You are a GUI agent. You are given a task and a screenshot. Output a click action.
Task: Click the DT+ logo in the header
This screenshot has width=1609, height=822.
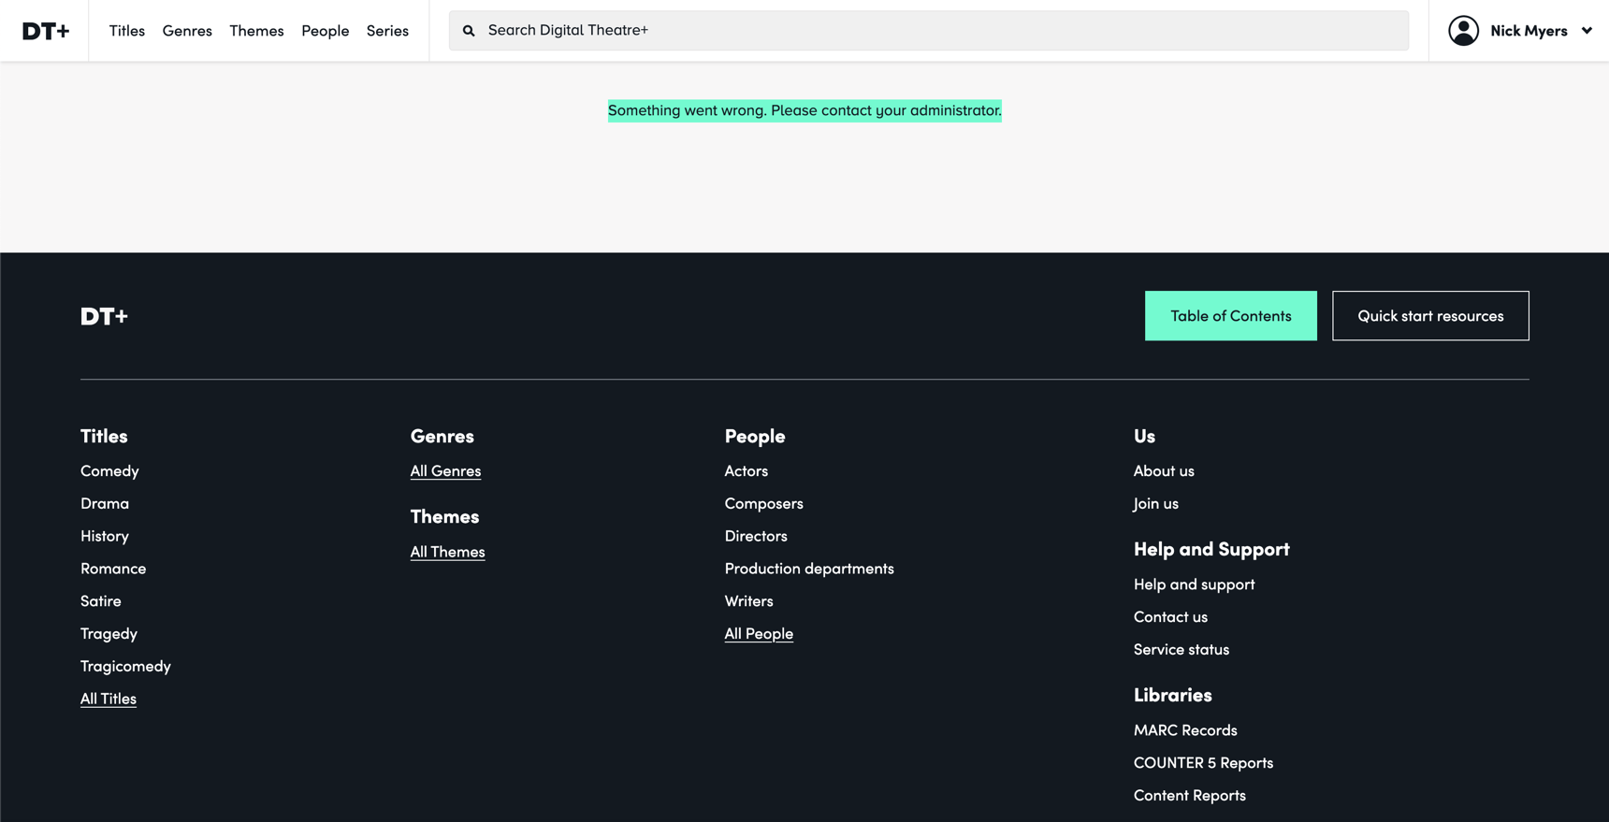45,31
